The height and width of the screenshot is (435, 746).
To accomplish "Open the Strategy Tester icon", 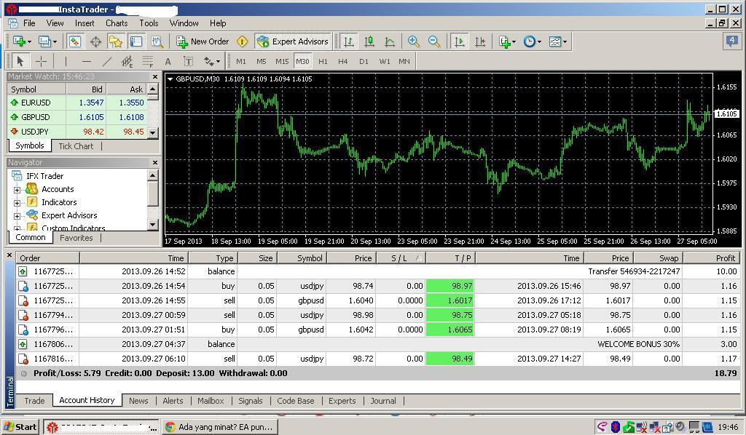I will [157, 41].
